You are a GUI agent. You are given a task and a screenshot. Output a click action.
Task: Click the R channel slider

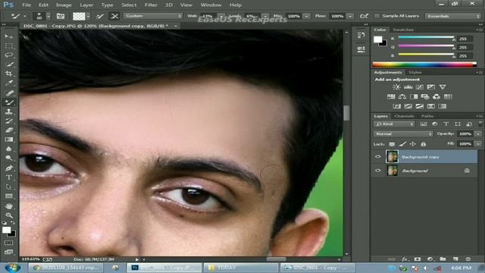[x=426, y=37]
